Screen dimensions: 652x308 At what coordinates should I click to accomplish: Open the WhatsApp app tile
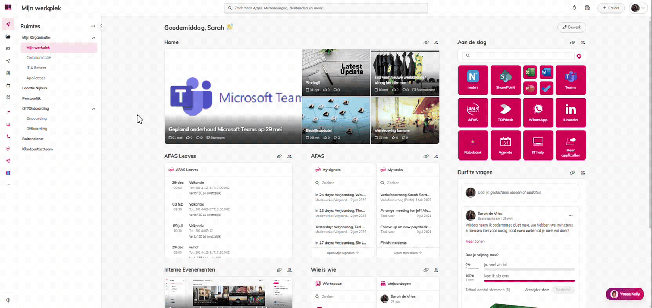[538, 113]
